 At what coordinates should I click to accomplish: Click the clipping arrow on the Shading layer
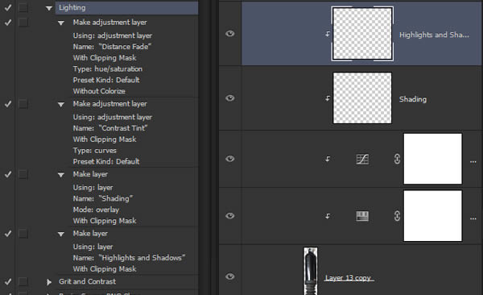point(328,98)
